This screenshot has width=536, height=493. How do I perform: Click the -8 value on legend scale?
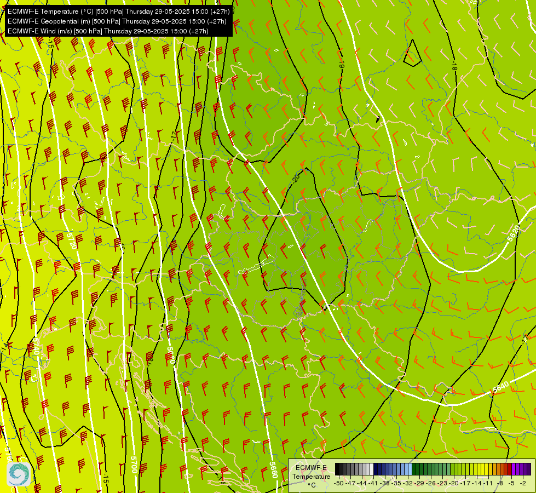coord(500,483)
